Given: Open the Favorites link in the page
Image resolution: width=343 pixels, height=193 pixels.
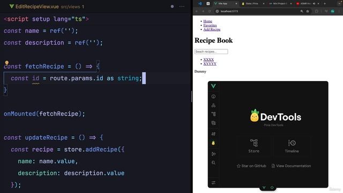Looking at the screenshot, I should pyautogui.click(x=210, y=25).
